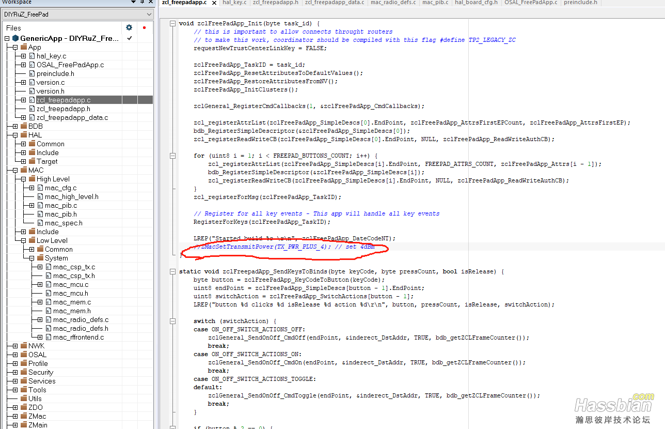Click the BDB folder icon
The height and width of the screenshot is (429, 665).
tap(24, 126)
